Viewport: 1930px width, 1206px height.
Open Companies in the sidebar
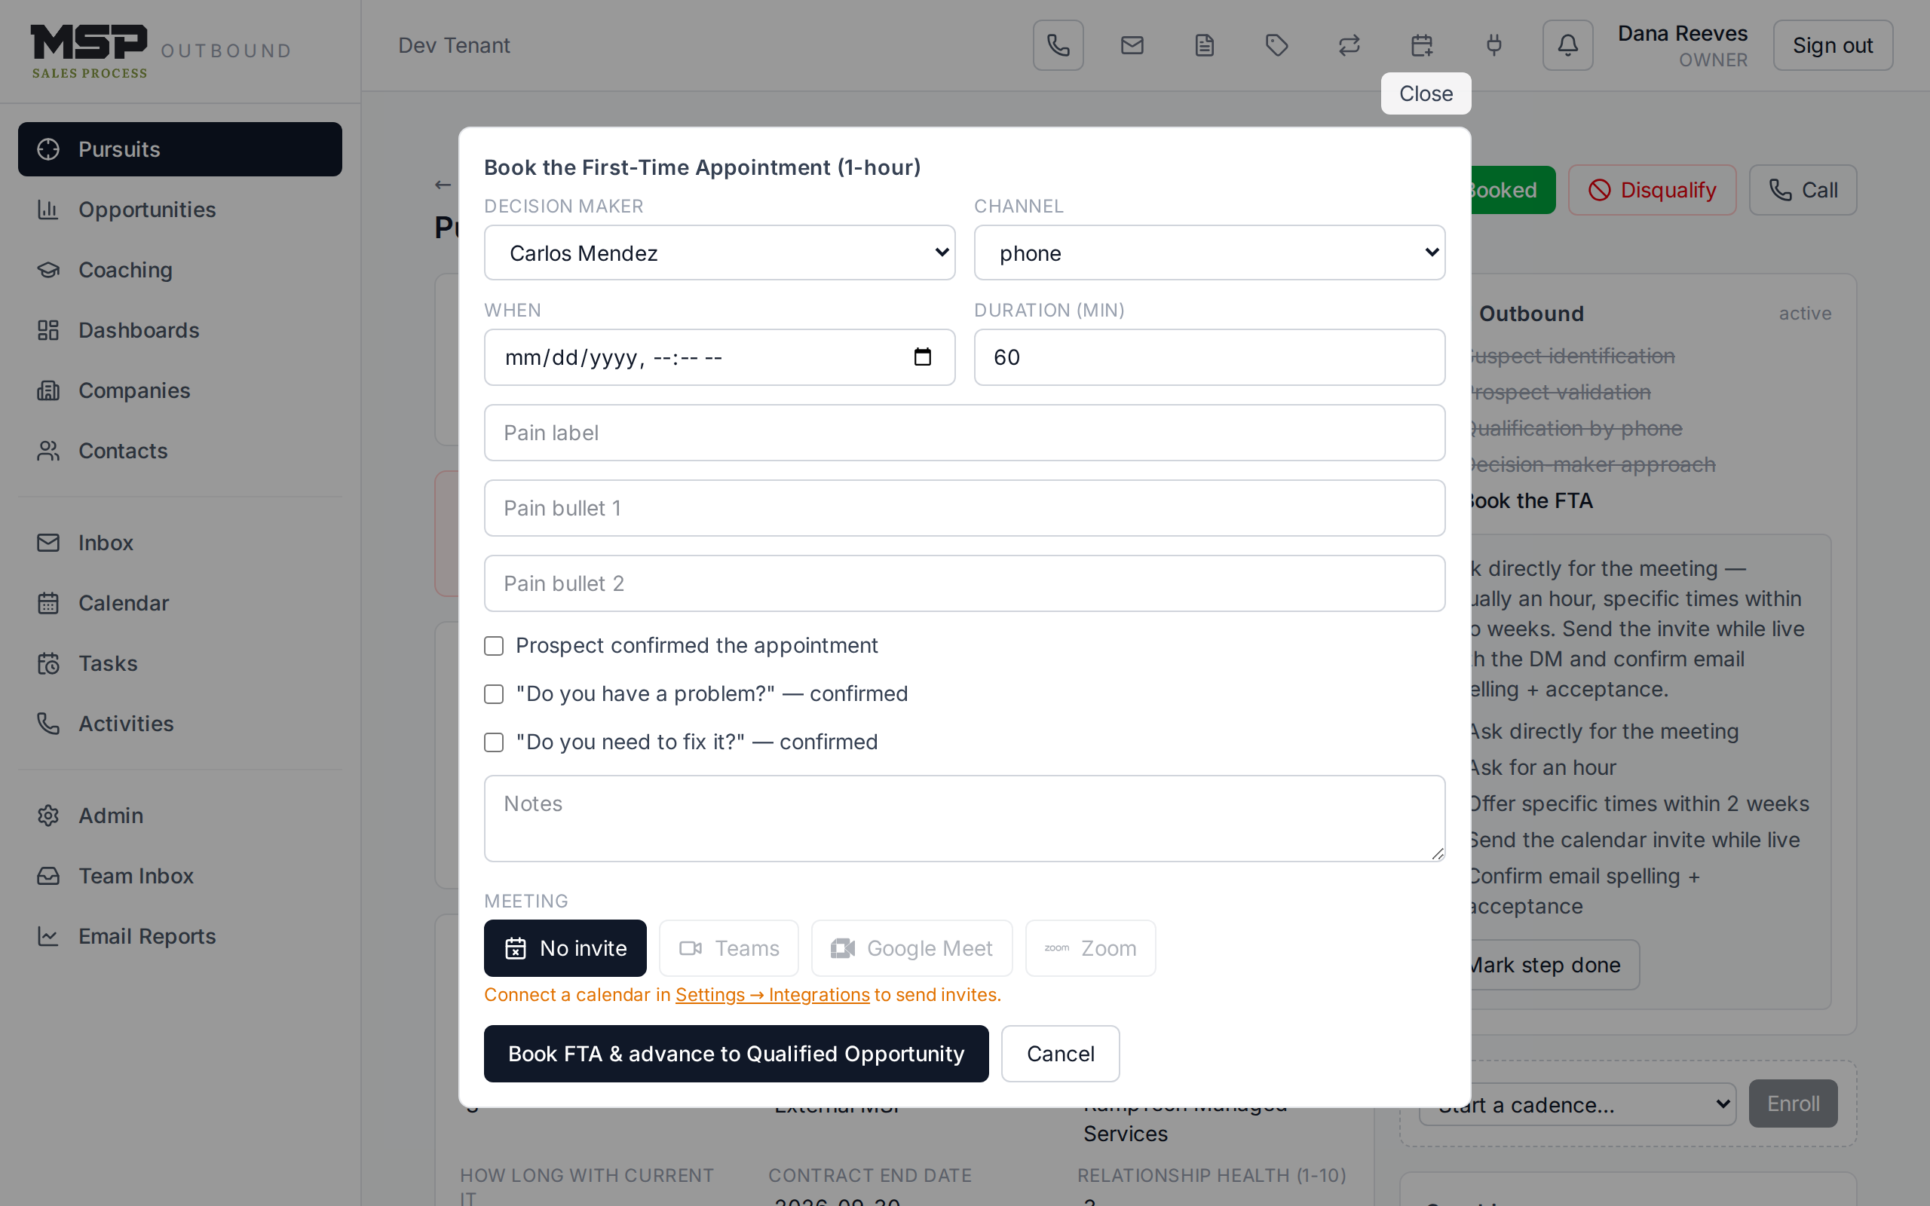[x=180, y=391]
